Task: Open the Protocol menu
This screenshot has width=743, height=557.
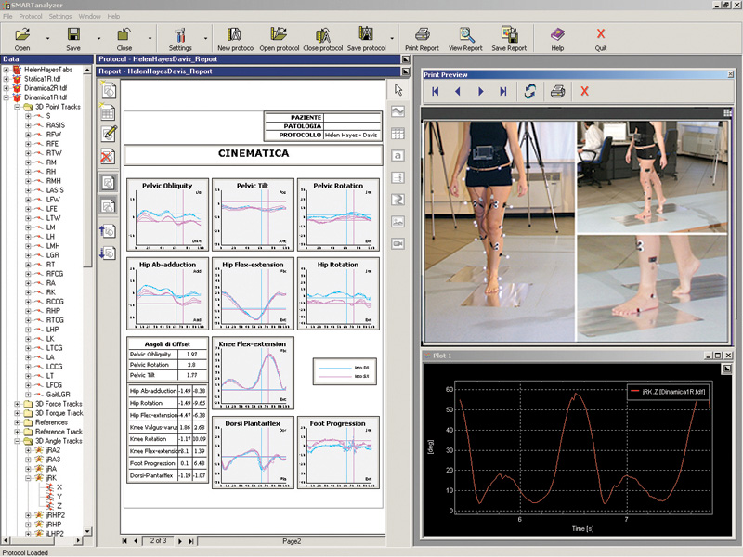Action: click(31, 17)
